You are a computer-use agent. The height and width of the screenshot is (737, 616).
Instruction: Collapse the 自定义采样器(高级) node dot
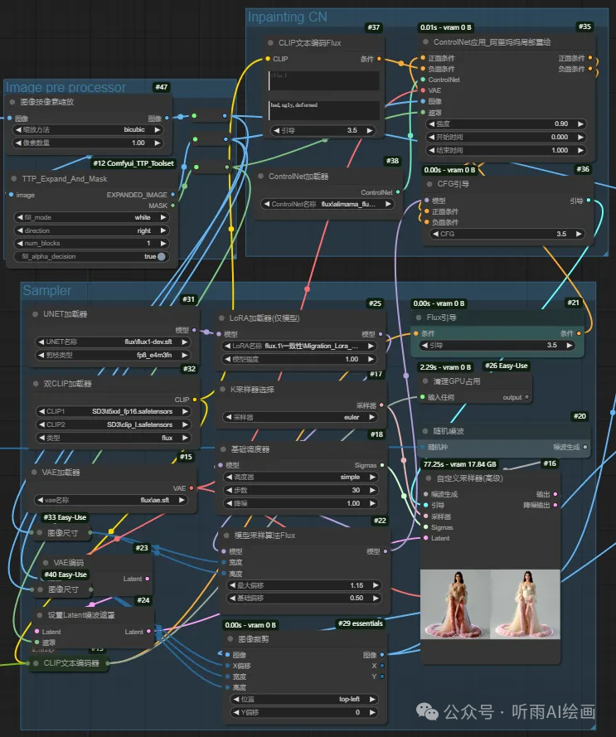click(429, 478)
